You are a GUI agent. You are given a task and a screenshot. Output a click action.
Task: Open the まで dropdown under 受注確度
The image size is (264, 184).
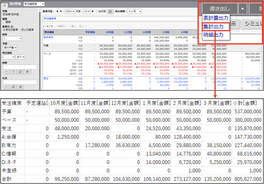click(x=20, y=57)
